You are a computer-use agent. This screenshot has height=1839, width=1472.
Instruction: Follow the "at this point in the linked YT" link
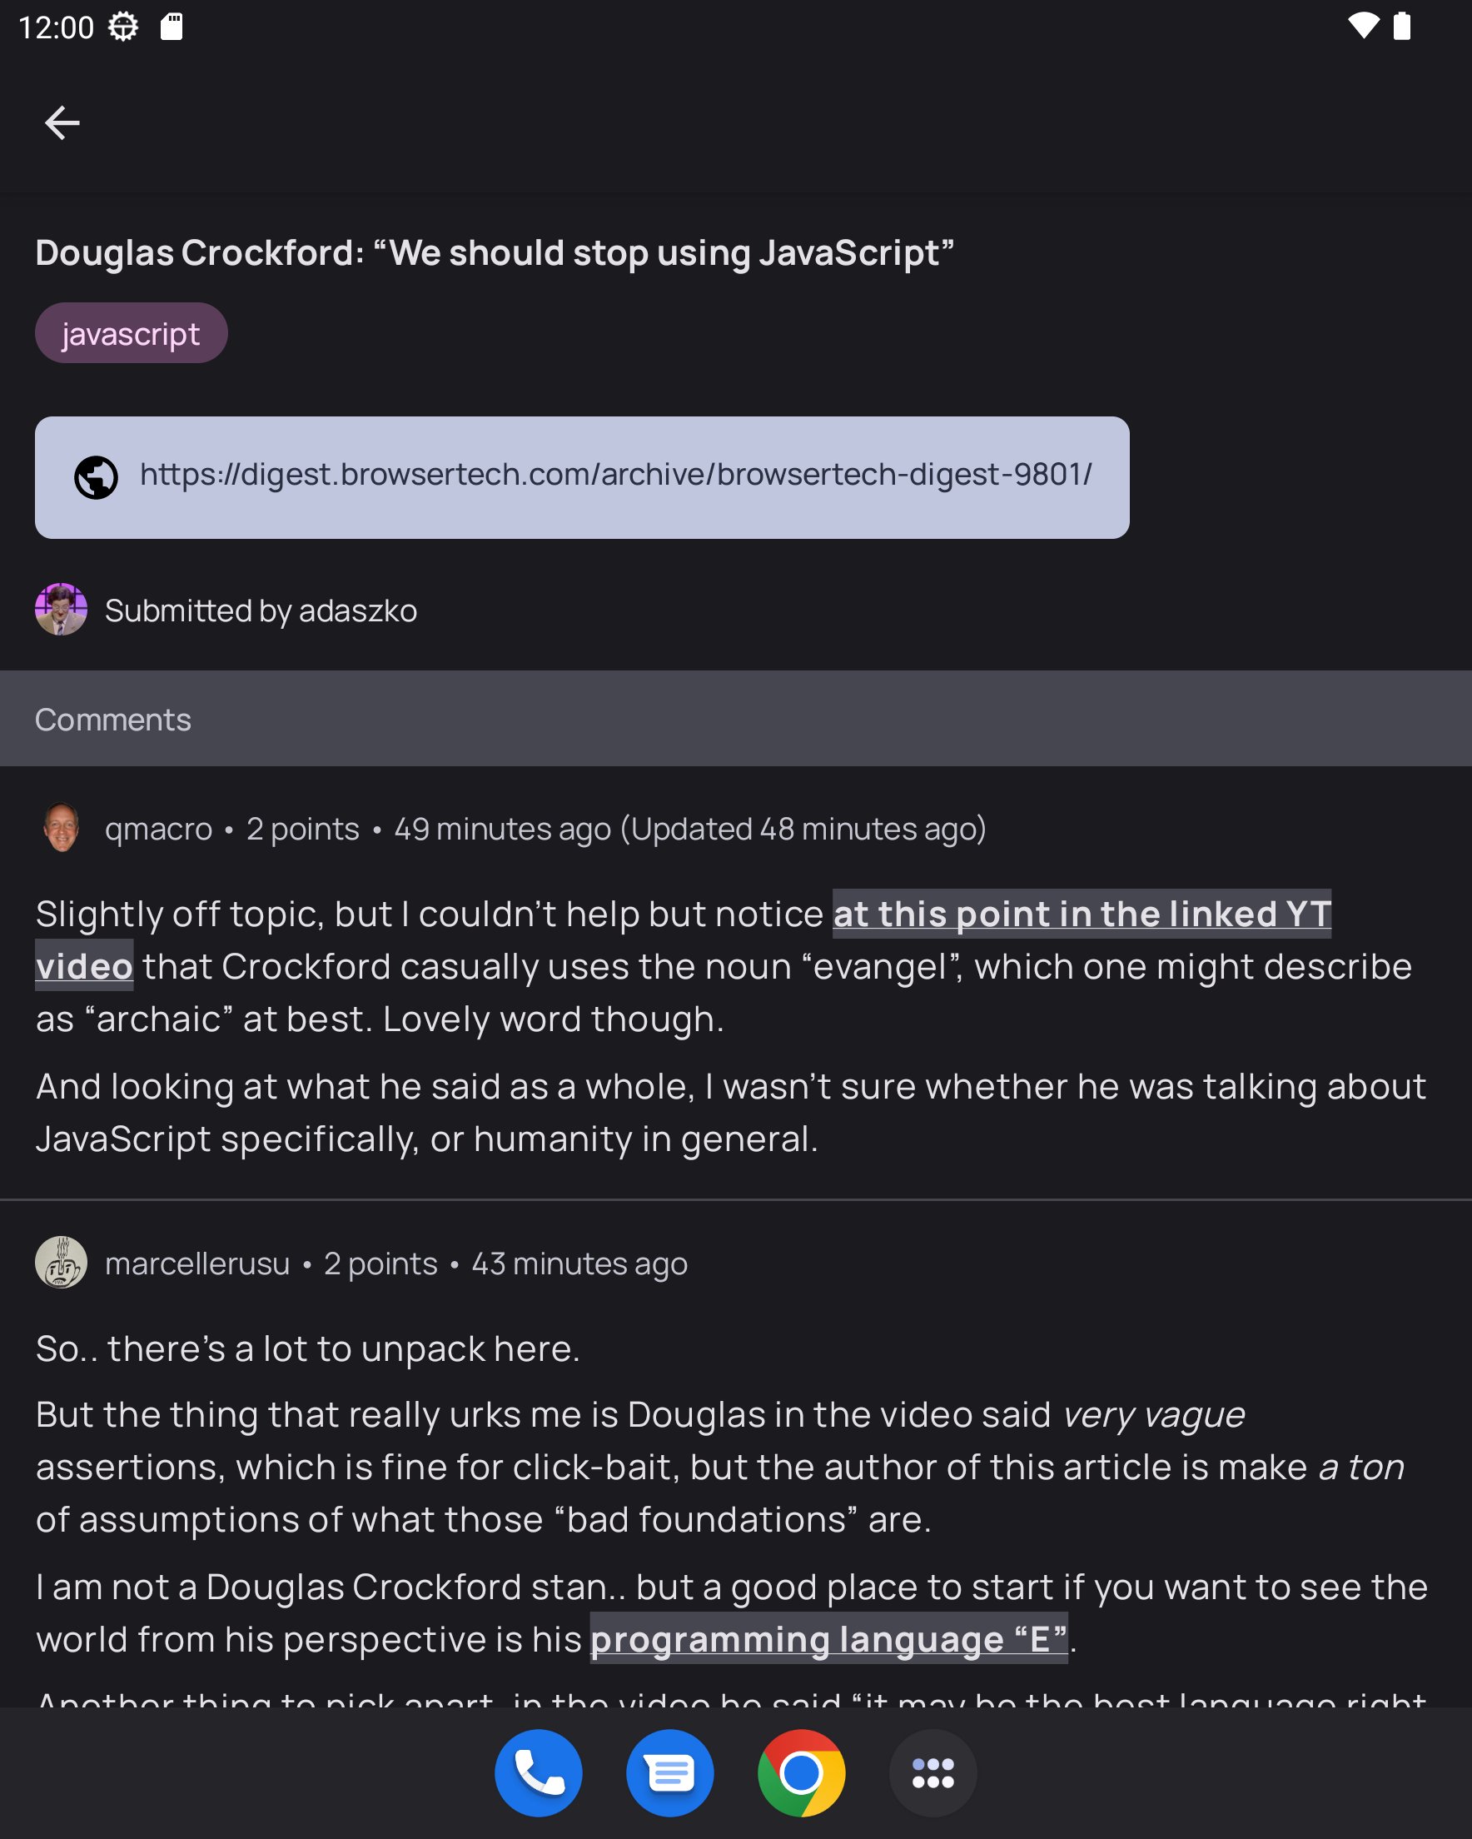[1082, 915]
